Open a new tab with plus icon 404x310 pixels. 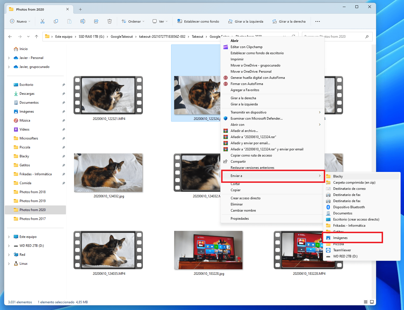80,9
